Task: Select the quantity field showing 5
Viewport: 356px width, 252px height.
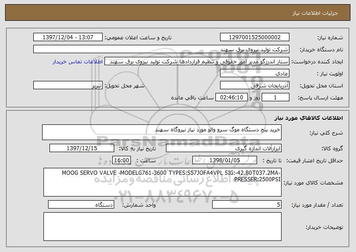Action: point(247,204)
